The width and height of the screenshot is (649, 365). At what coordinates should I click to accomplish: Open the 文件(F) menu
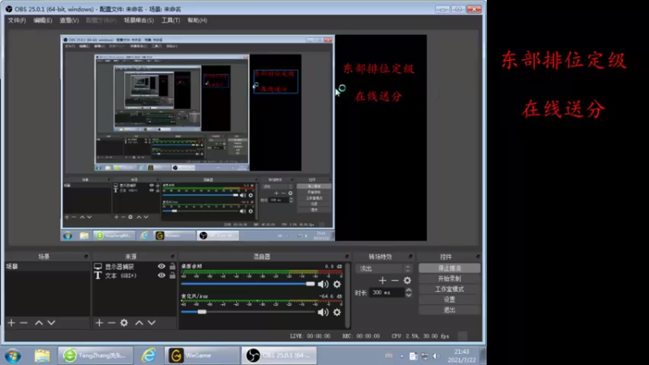(x=16, y=20)
